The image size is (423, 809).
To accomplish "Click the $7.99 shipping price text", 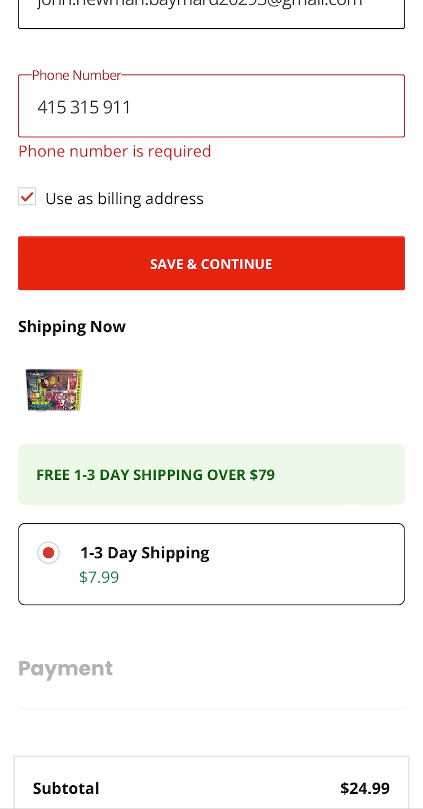I will [x=99, y=578].
